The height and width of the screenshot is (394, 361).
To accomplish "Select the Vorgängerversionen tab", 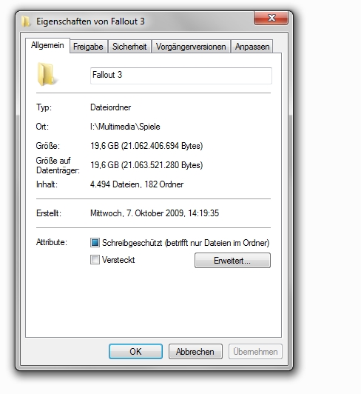I will (x=191, y=47).
